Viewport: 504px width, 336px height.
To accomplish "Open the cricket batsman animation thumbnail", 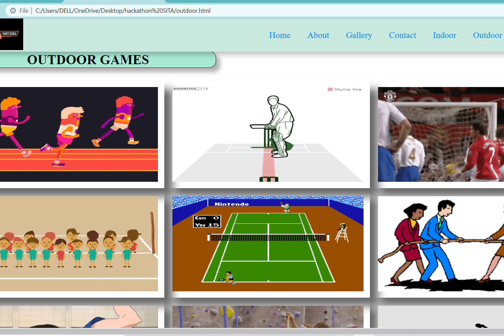I will pyautogui.click(x=268, y=134).
